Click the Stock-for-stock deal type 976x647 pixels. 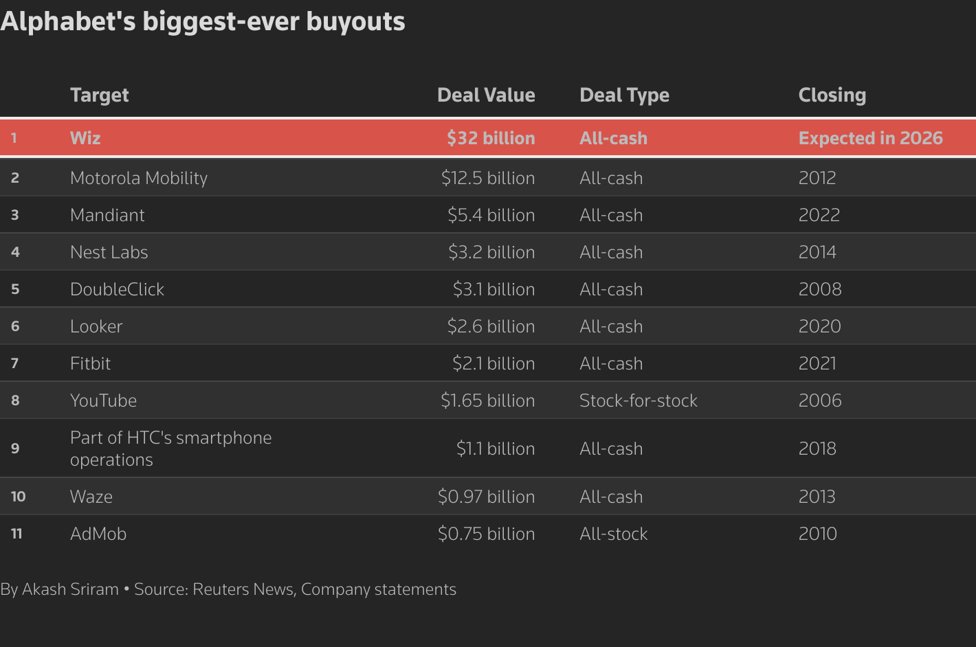tap(638, 400)
